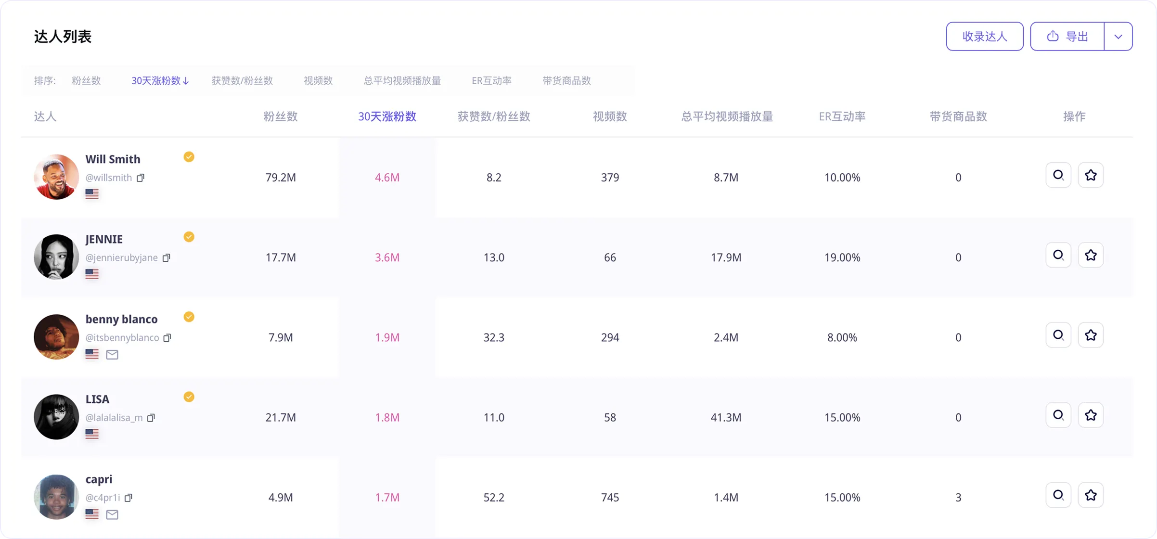1157x539 pixels.
Task: Sort by ER互动率 in sort bar
Action: [491, 81]
